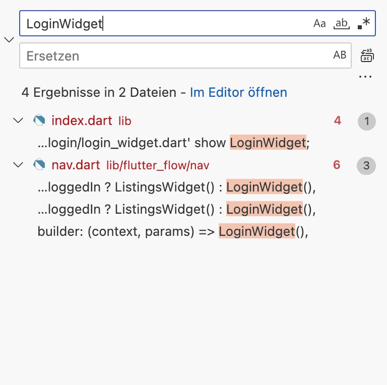Click the Dart file icon beside index.dart
This screenshot has width=387, height=385.
point(39,121)
